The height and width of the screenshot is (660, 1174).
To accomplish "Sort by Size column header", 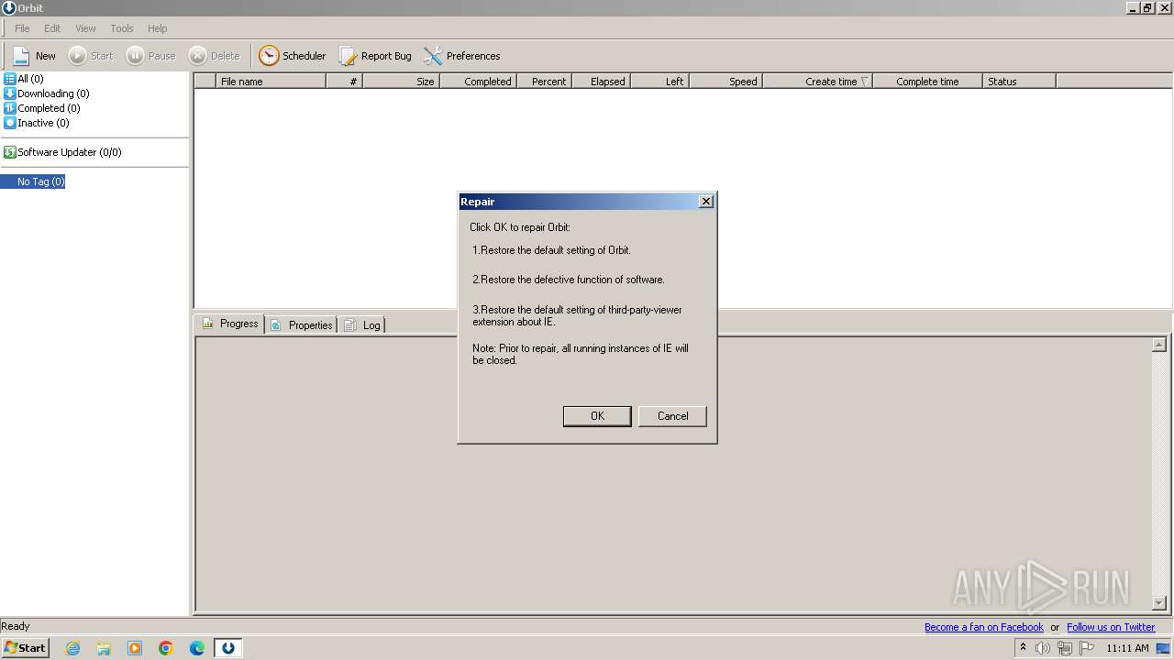I will pos(402,82).
